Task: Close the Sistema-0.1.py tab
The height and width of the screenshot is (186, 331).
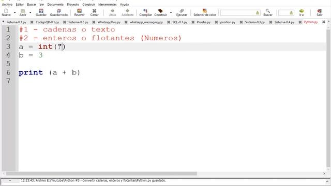Action: [32, 22]
